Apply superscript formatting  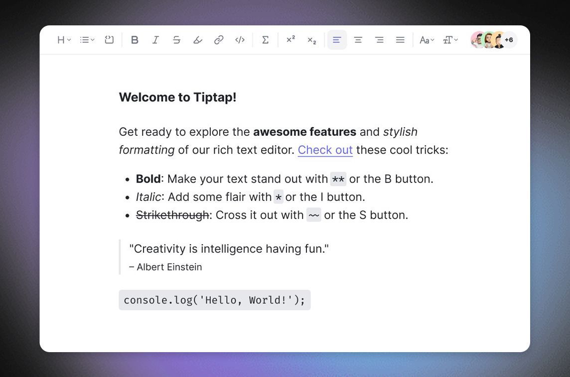pyautogui.click(x=290, y=40)
